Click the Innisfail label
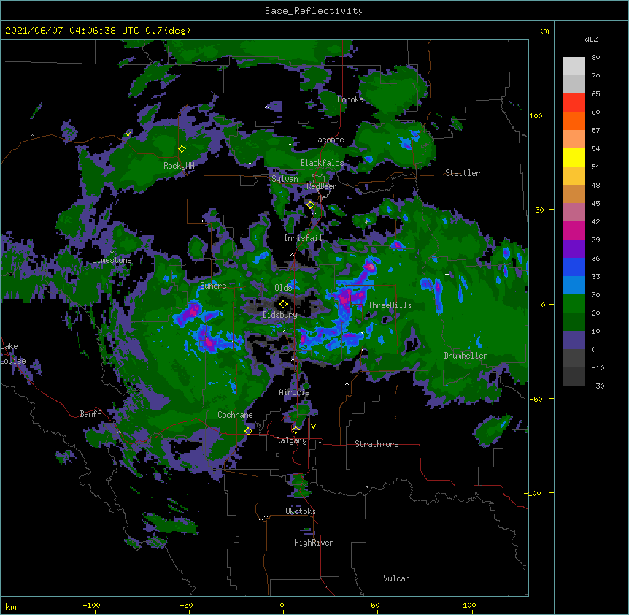The height and width of the screenshot is (615, 629). [303, 238]
